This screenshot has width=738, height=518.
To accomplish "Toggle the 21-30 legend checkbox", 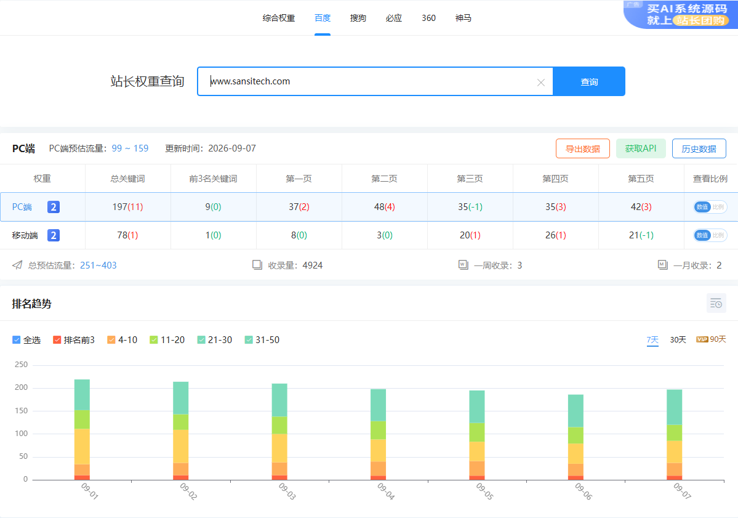I will click(201, 340).
